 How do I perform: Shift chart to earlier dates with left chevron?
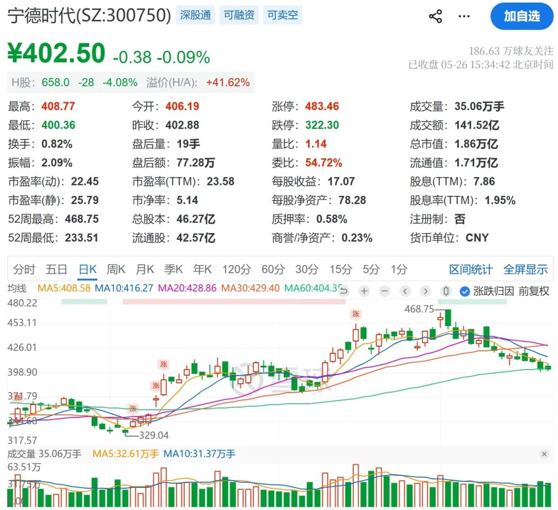tap(405, 291)
